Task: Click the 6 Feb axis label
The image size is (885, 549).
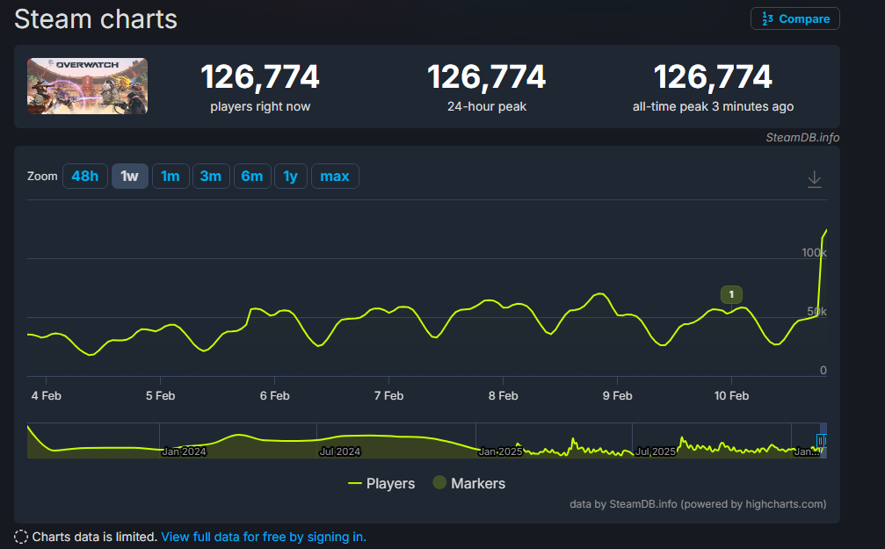Action: click(275, 395)
